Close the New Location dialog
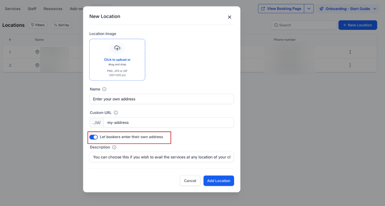This screenshot has height=206, width=385. click(229, 17)
